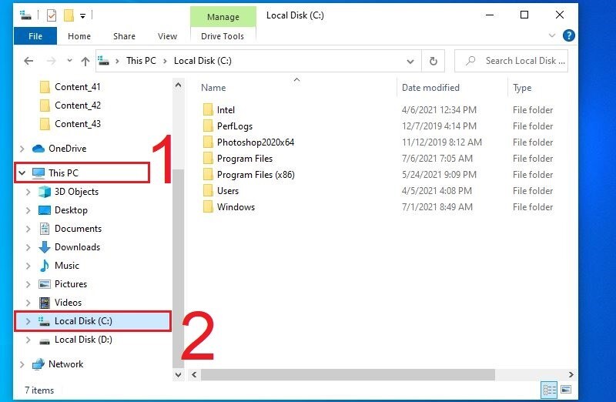Click the Pictures icon in the sidebar
The width and height of the screenshot is (616, 402).
click(x=45, y=284)
